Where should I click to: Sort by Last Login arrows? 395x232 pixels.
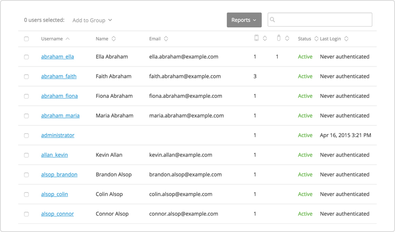pyautogui.click(x=346, y=39)
